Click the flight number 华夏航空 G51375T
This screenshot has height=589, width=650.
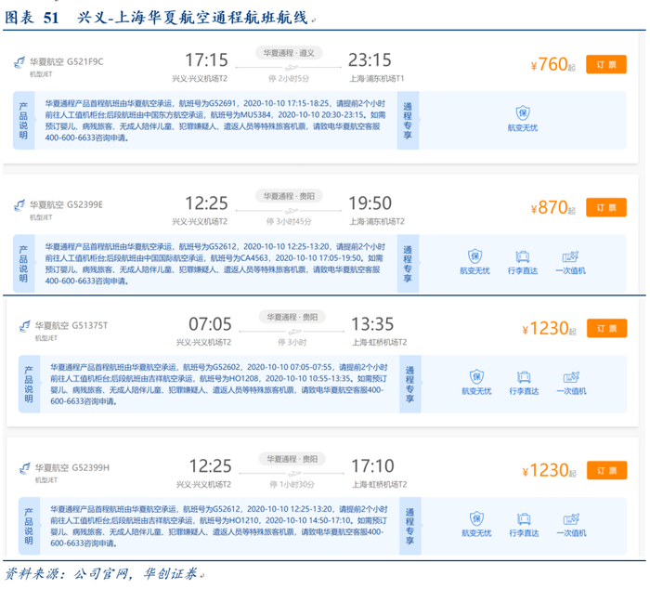[x=71, y=325]
